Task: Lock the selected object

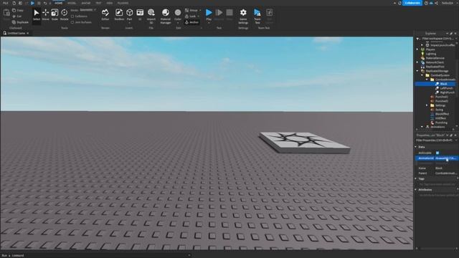Action: [190, 16]
